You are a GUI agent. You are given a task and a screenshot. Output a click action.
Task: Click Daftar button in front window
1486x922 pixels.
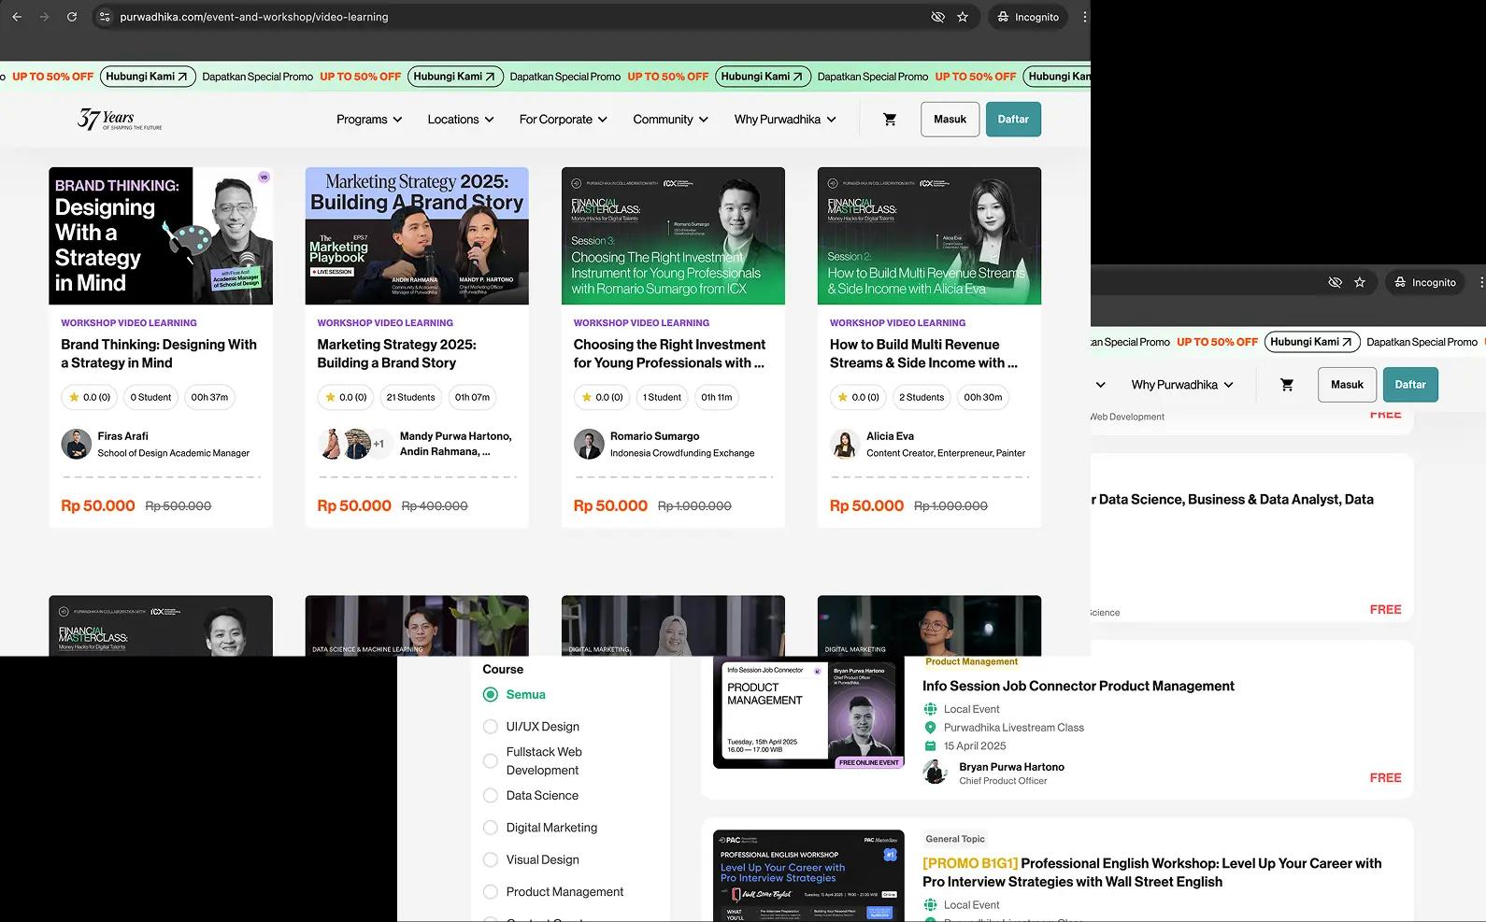pyautogui.click(x=1013, y=120)
